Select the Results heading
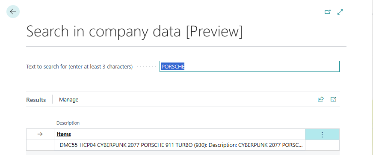The height and width of the screenshot is (155, 373). point(36,100)
